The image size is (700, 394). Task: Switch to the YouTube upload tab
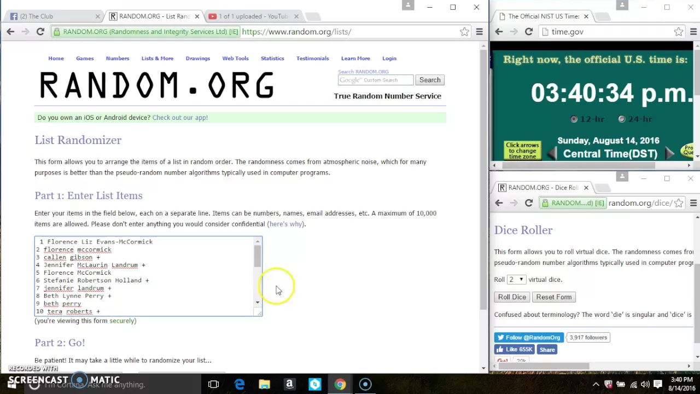(253, 16)
